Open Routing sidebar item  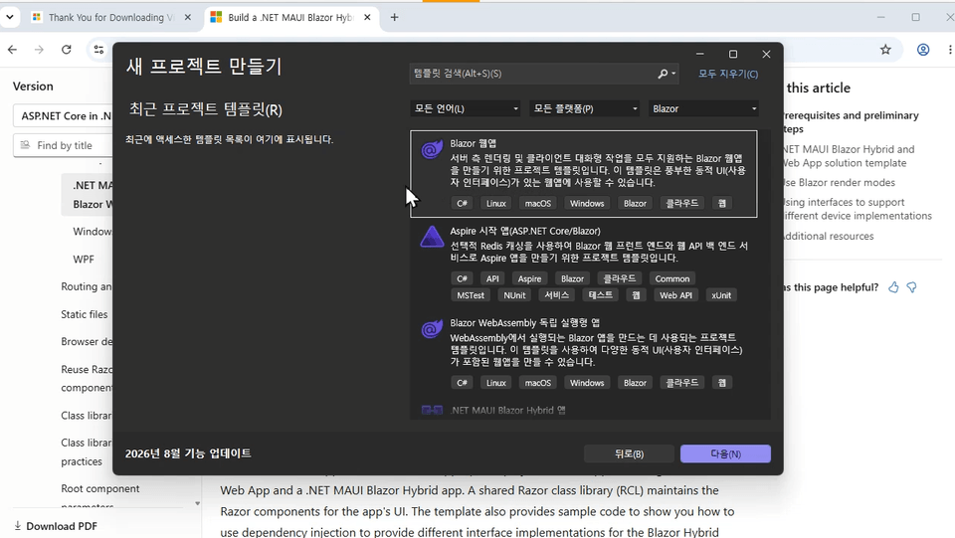pos(87,286)
